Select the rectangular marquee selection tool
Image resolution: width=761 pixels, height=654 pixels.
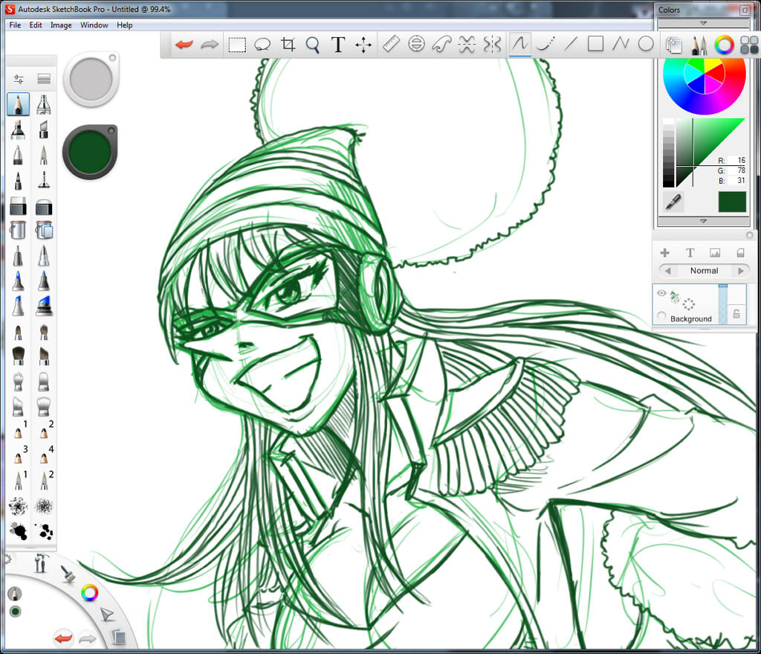coord(237,45)
